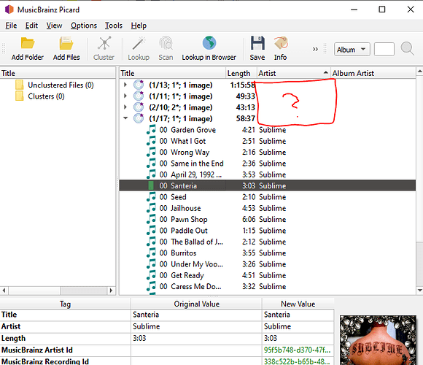This screenshot has height=365, width=423.
Task: Click the disc icon of the 49:33 album
Action: coord(139,96)
